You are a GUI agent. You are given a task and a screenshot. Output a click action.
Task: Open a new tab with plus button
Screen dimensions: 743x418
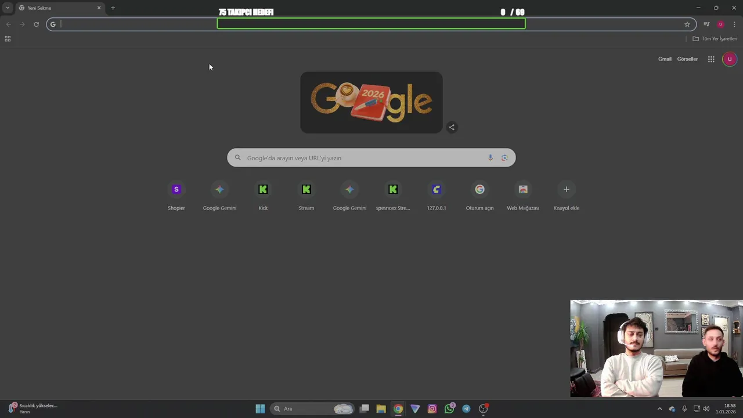(x=113, y=8)
